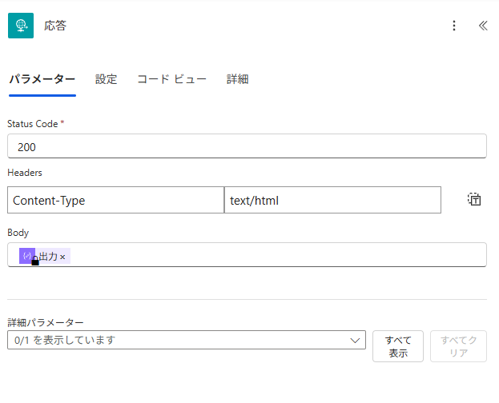Viewport: 499px width, 403px height.
Task: Click the 詳細パラメーター label
Action: click(x=46, y=322)
